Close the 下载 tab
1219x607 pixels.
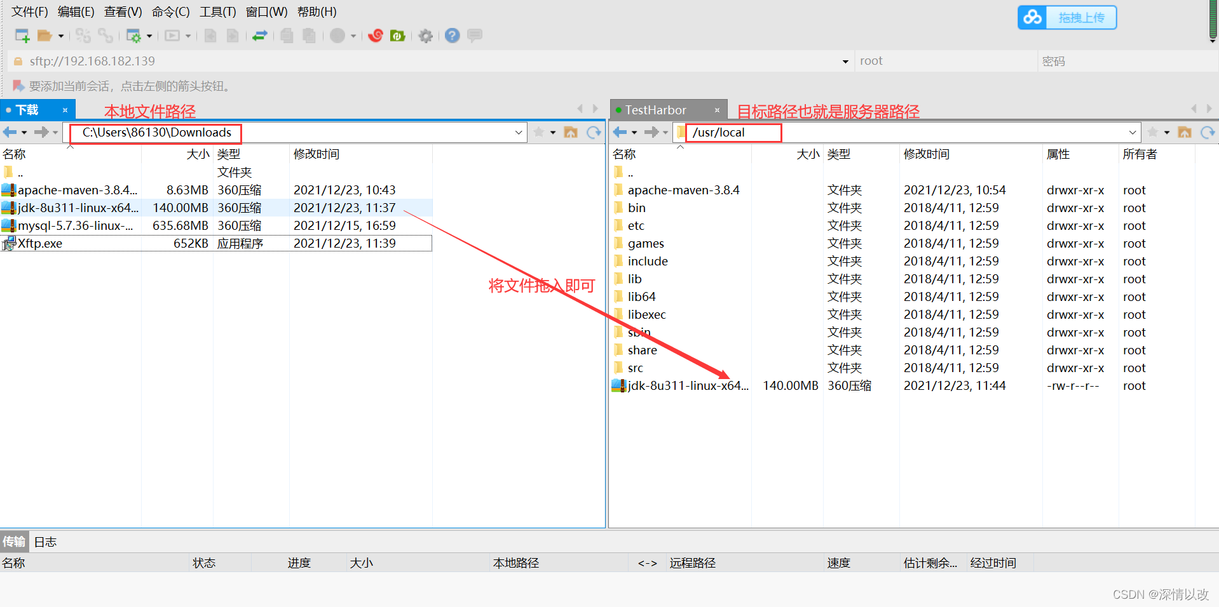[x=65, y=110]
